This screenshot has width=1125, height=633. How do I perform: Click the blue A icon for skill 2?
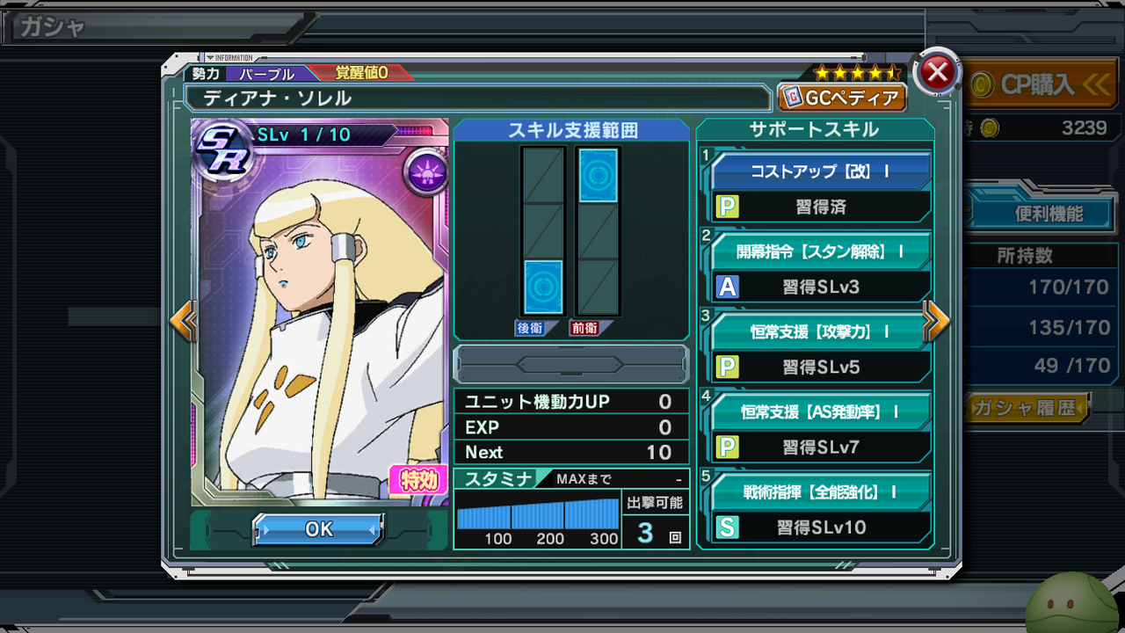(x=727, y=287)
